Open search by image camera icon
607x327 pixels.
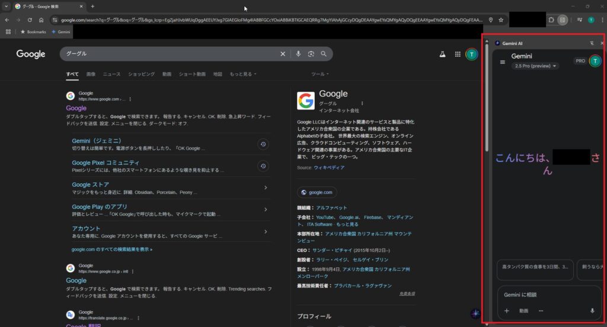(x=311, y=54)
